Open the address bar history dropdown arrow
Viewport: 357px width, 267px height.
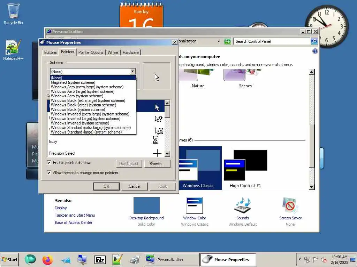(219, 41)
